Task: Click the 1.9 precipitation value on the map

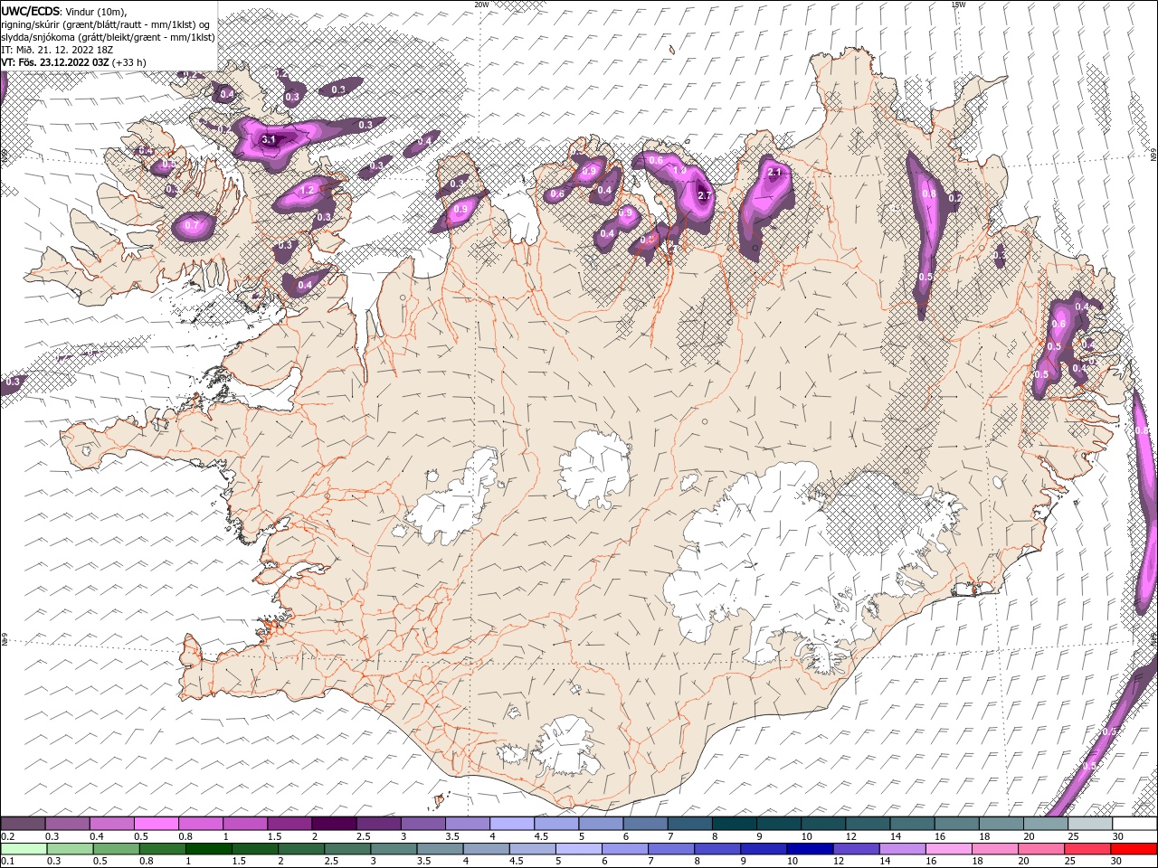Action: (681, 170)
